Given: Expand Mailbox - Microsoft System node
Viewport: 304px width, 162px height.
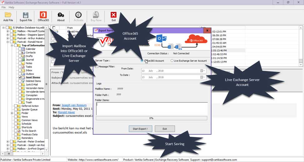Looking at the screenshot, I should [8, 31].
